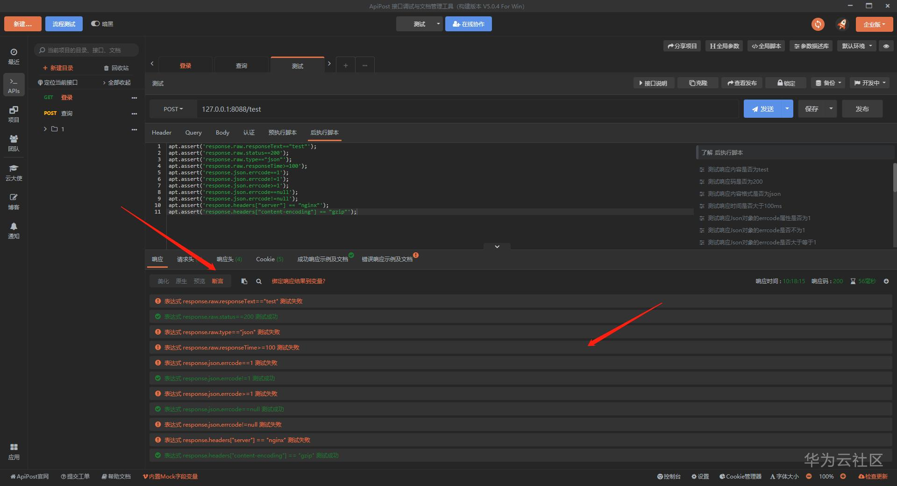Screen dimensions: 897x486
Task: Open the Blog (博客) sidebar icon
Action: coord(14,201)
